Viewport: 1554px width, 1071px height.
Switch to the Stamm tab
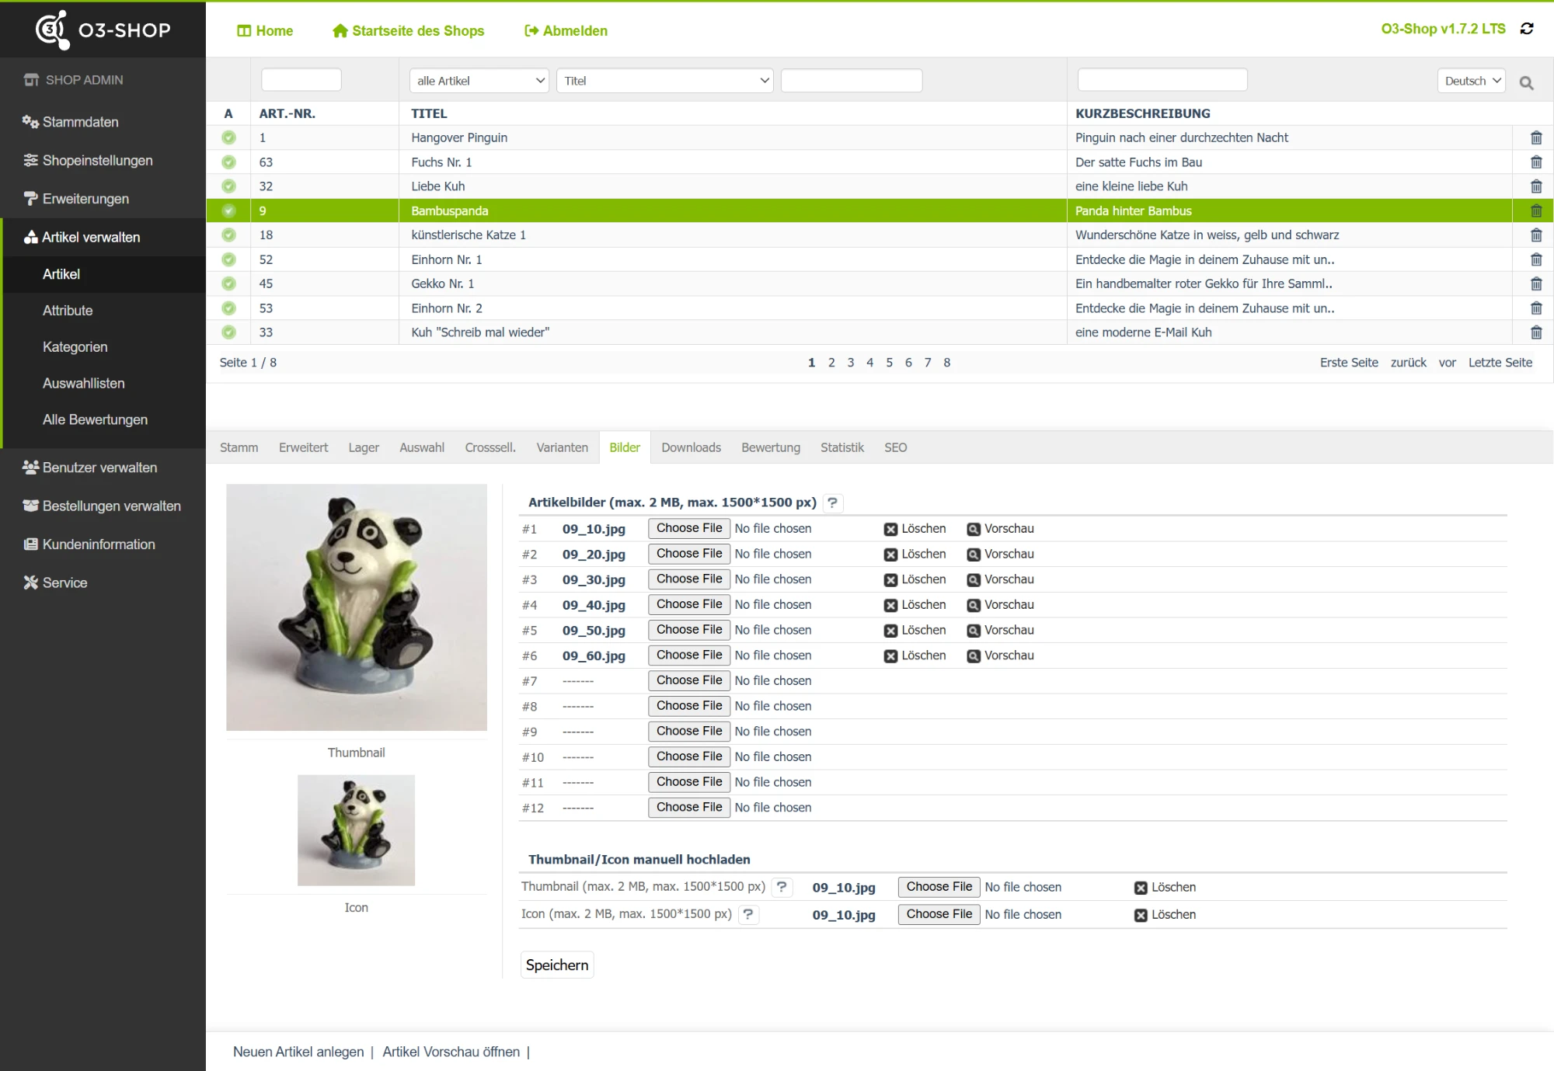[239, 447]
